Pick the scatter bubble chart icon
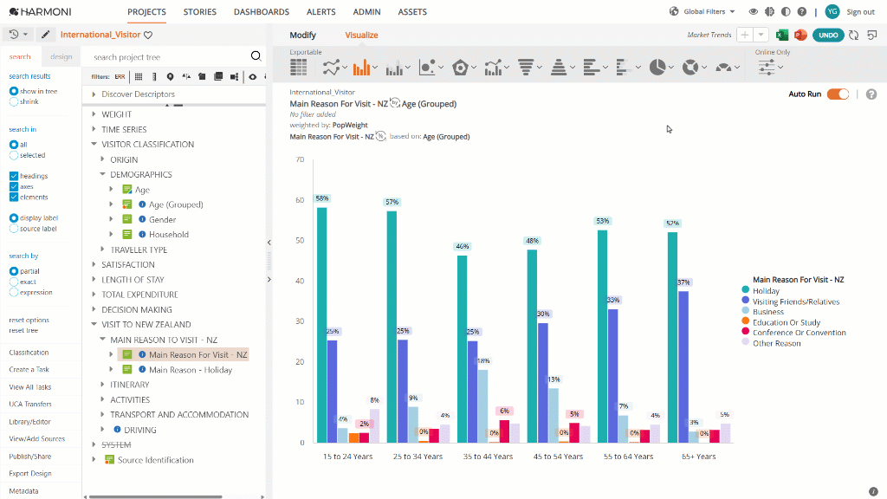 428,68
